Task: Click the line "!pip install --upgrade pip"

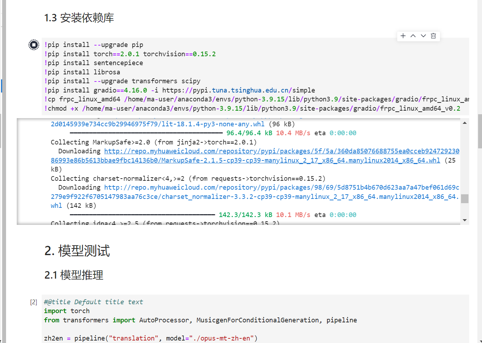Action: point(94,45)
